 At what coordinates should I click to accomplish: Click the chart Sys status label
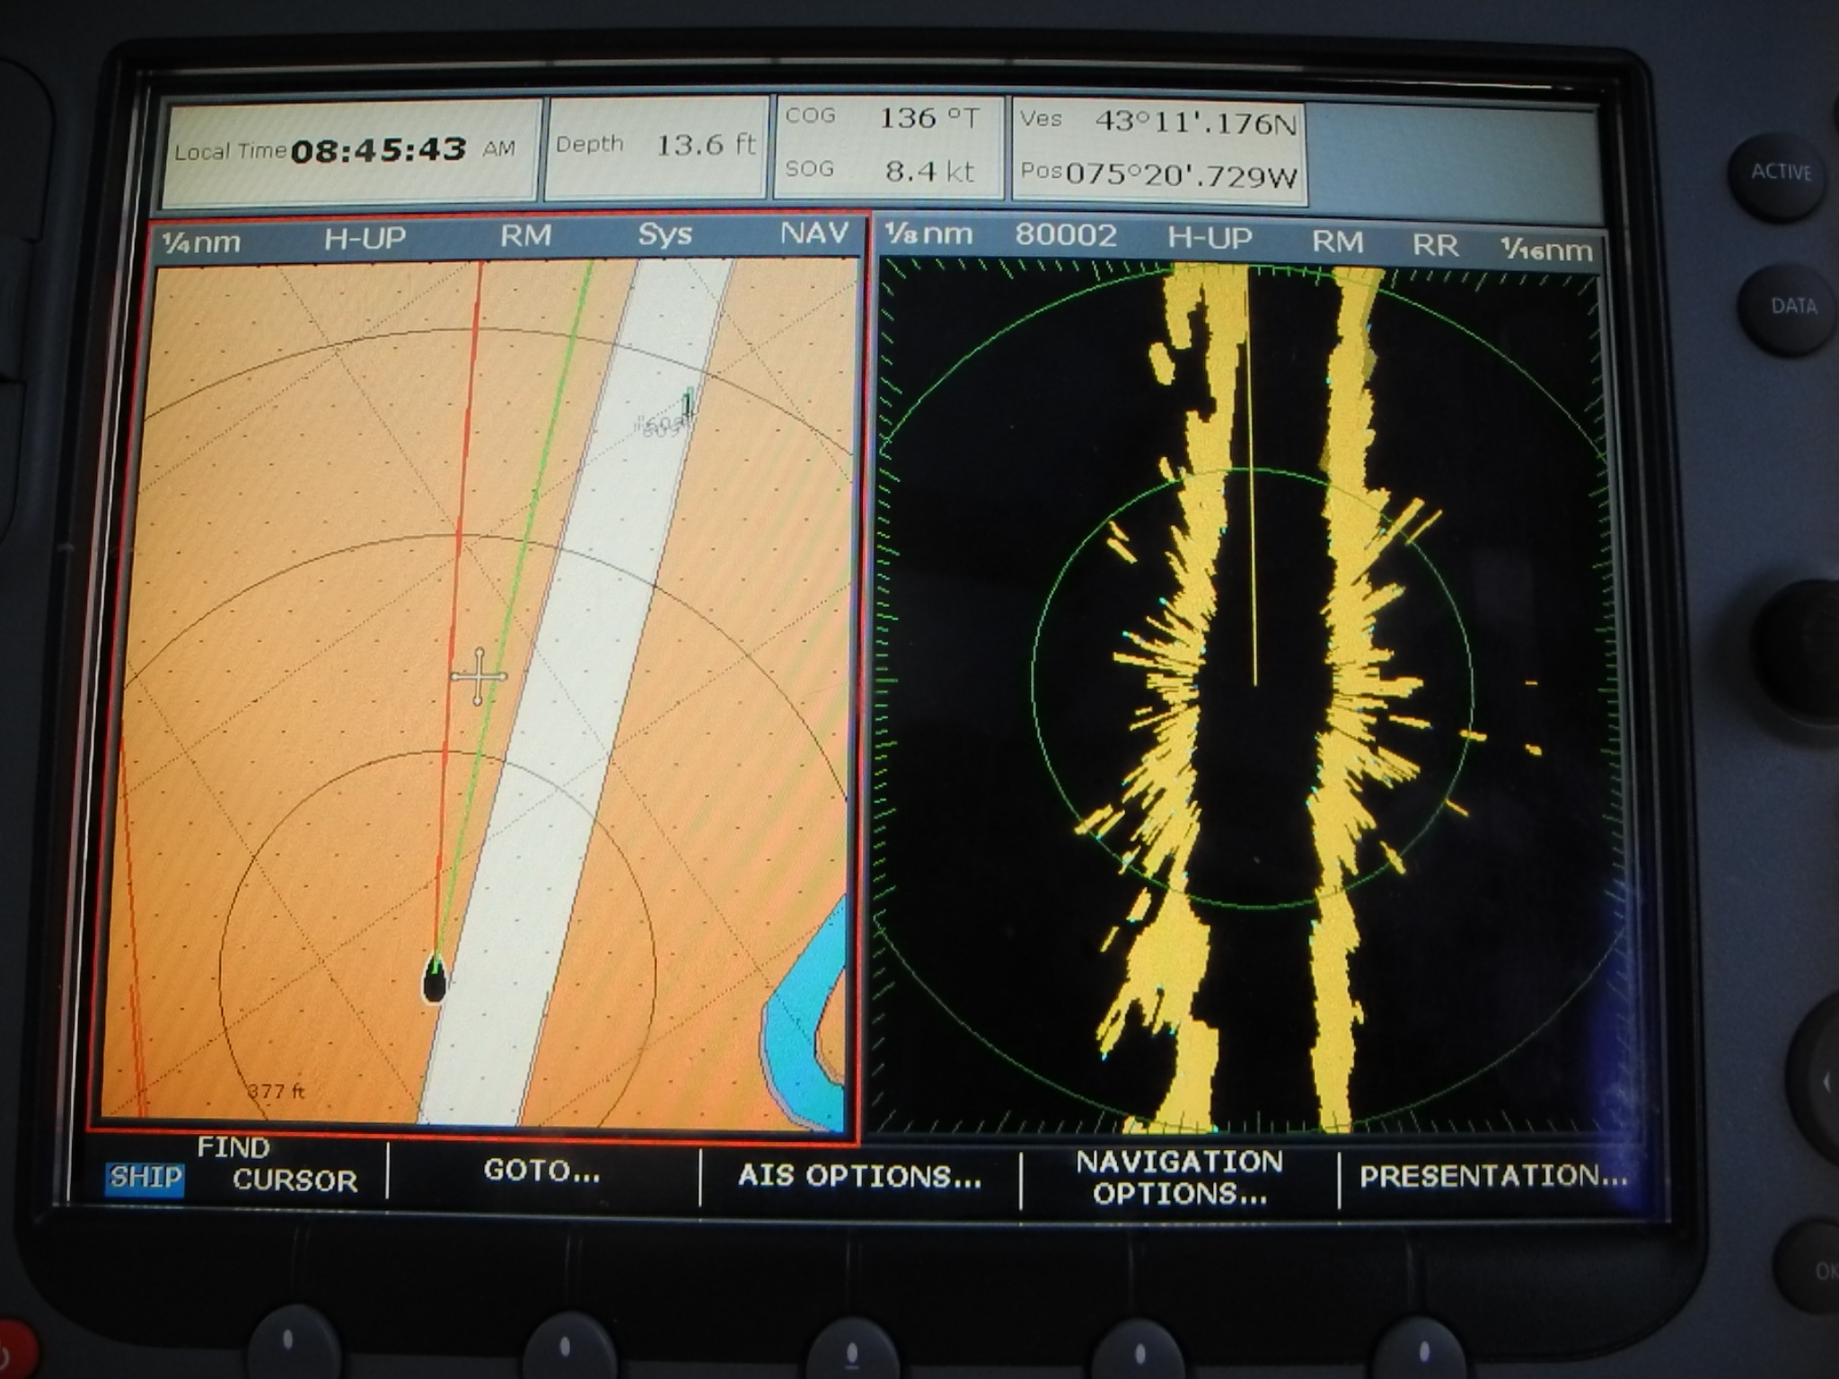pos(664,234)
